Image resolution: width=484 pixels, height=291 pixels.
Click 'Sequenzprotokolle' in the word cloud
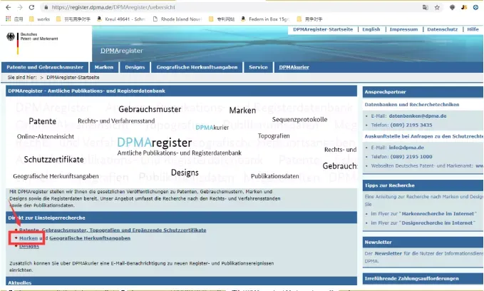(x=299, y=120)
